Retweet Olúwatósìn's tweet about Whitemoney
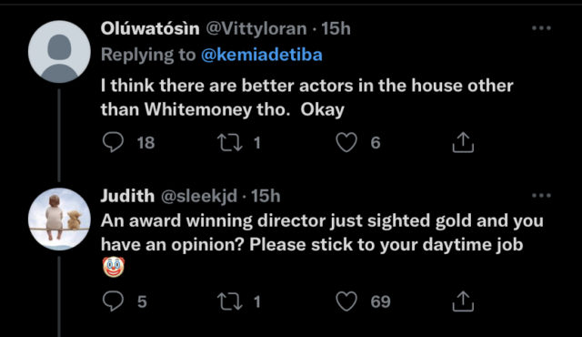 point(230,143)
